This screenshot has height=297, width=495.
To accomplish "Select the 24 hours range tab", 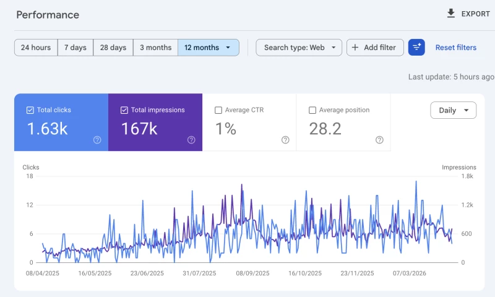I will [36, 48].
